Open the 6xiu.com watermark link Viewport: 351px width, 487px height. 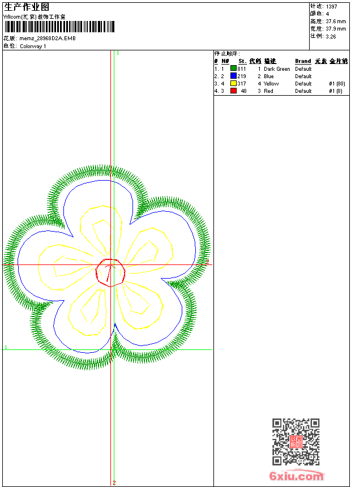click(296, 476)
